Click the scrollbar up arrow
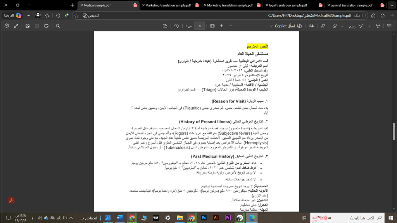 coord(394,34)
